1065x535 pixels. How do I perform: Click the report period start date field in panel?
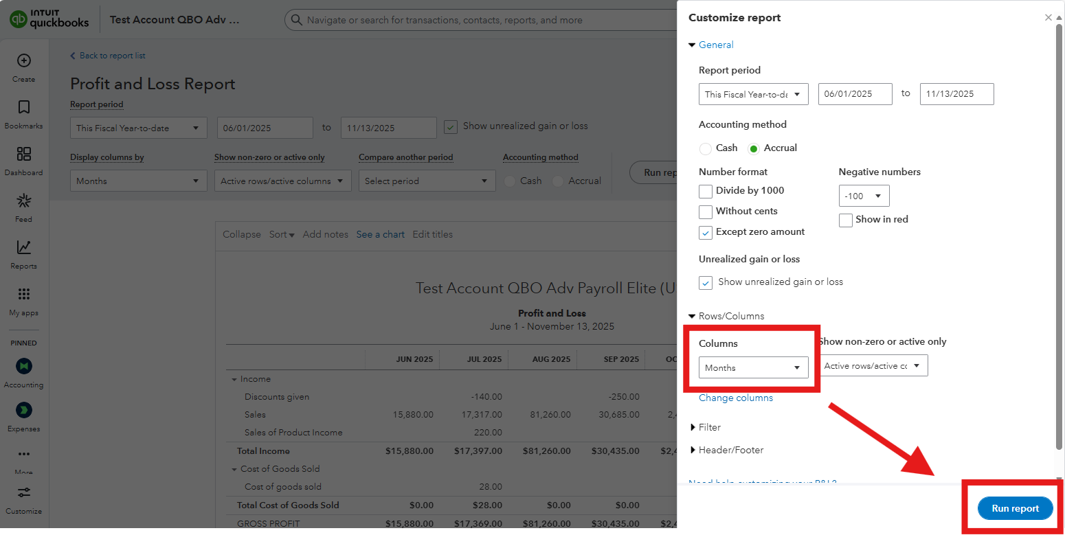coord(855,94)
